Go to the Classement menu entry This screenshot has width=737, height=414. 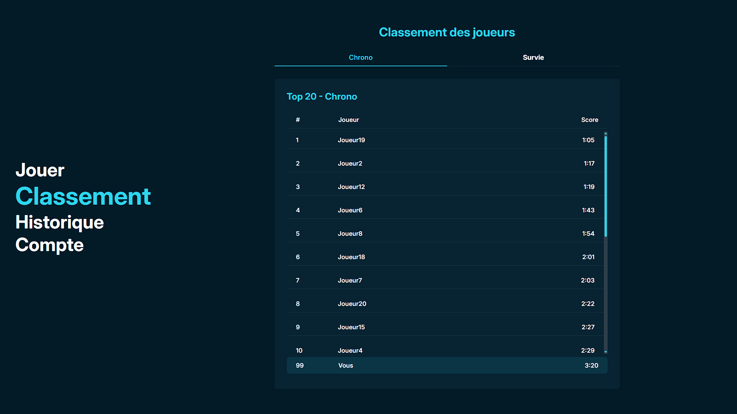(x=83, y=196)
